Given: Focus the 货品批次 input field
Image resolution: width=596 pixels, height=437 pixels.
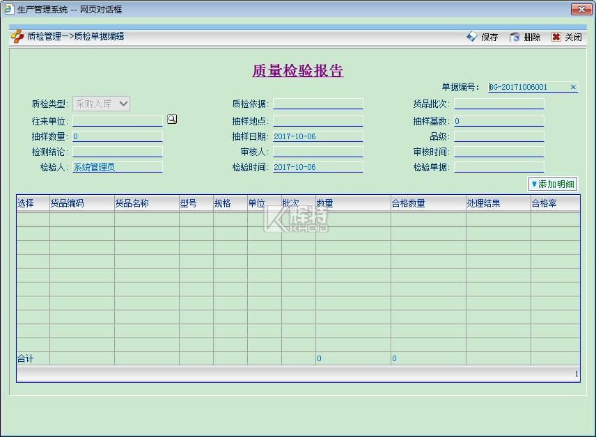Looking at the screenshot, I should (499, 104).
